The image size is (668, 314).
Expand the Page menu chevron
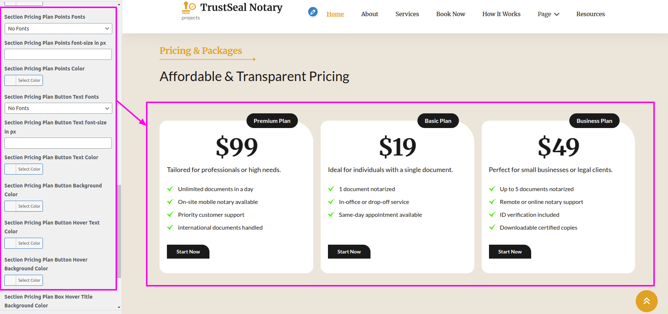(556, 14)
